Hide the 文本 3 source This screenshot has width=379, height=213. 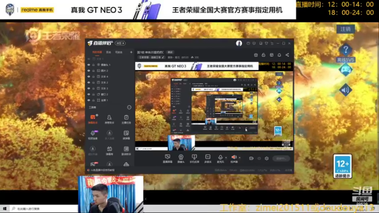click(89, 89)
